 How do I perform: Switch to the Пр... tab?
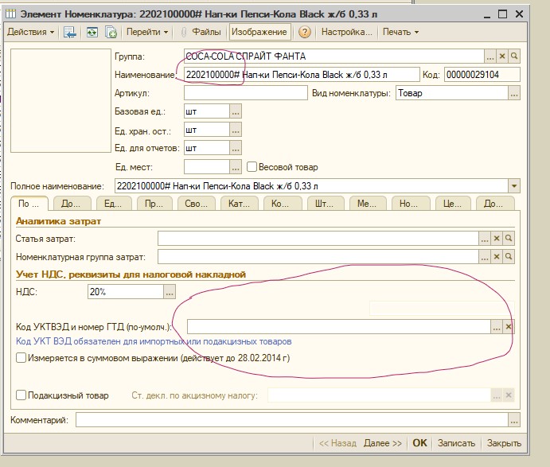coord(154,204)
